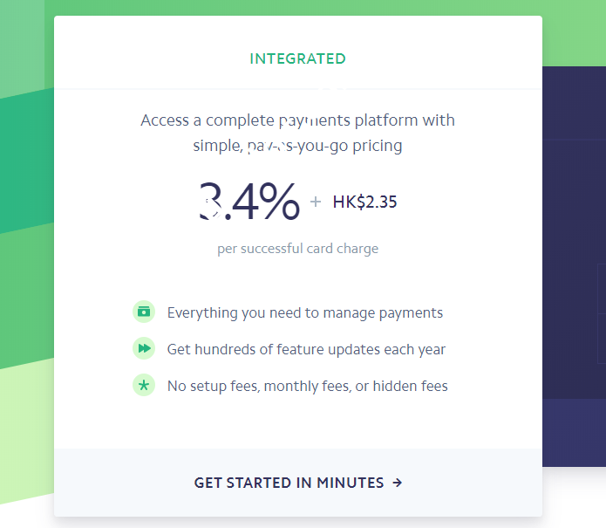606x528 pixels.
Task: Click the 3.4% percentage rate
Action: [249, 202]
